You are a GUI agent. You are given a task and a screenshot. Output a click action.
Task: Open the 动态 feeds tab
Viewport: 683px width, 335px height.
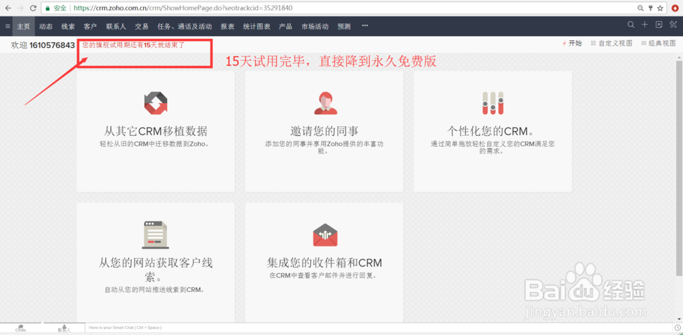[46, 26]
